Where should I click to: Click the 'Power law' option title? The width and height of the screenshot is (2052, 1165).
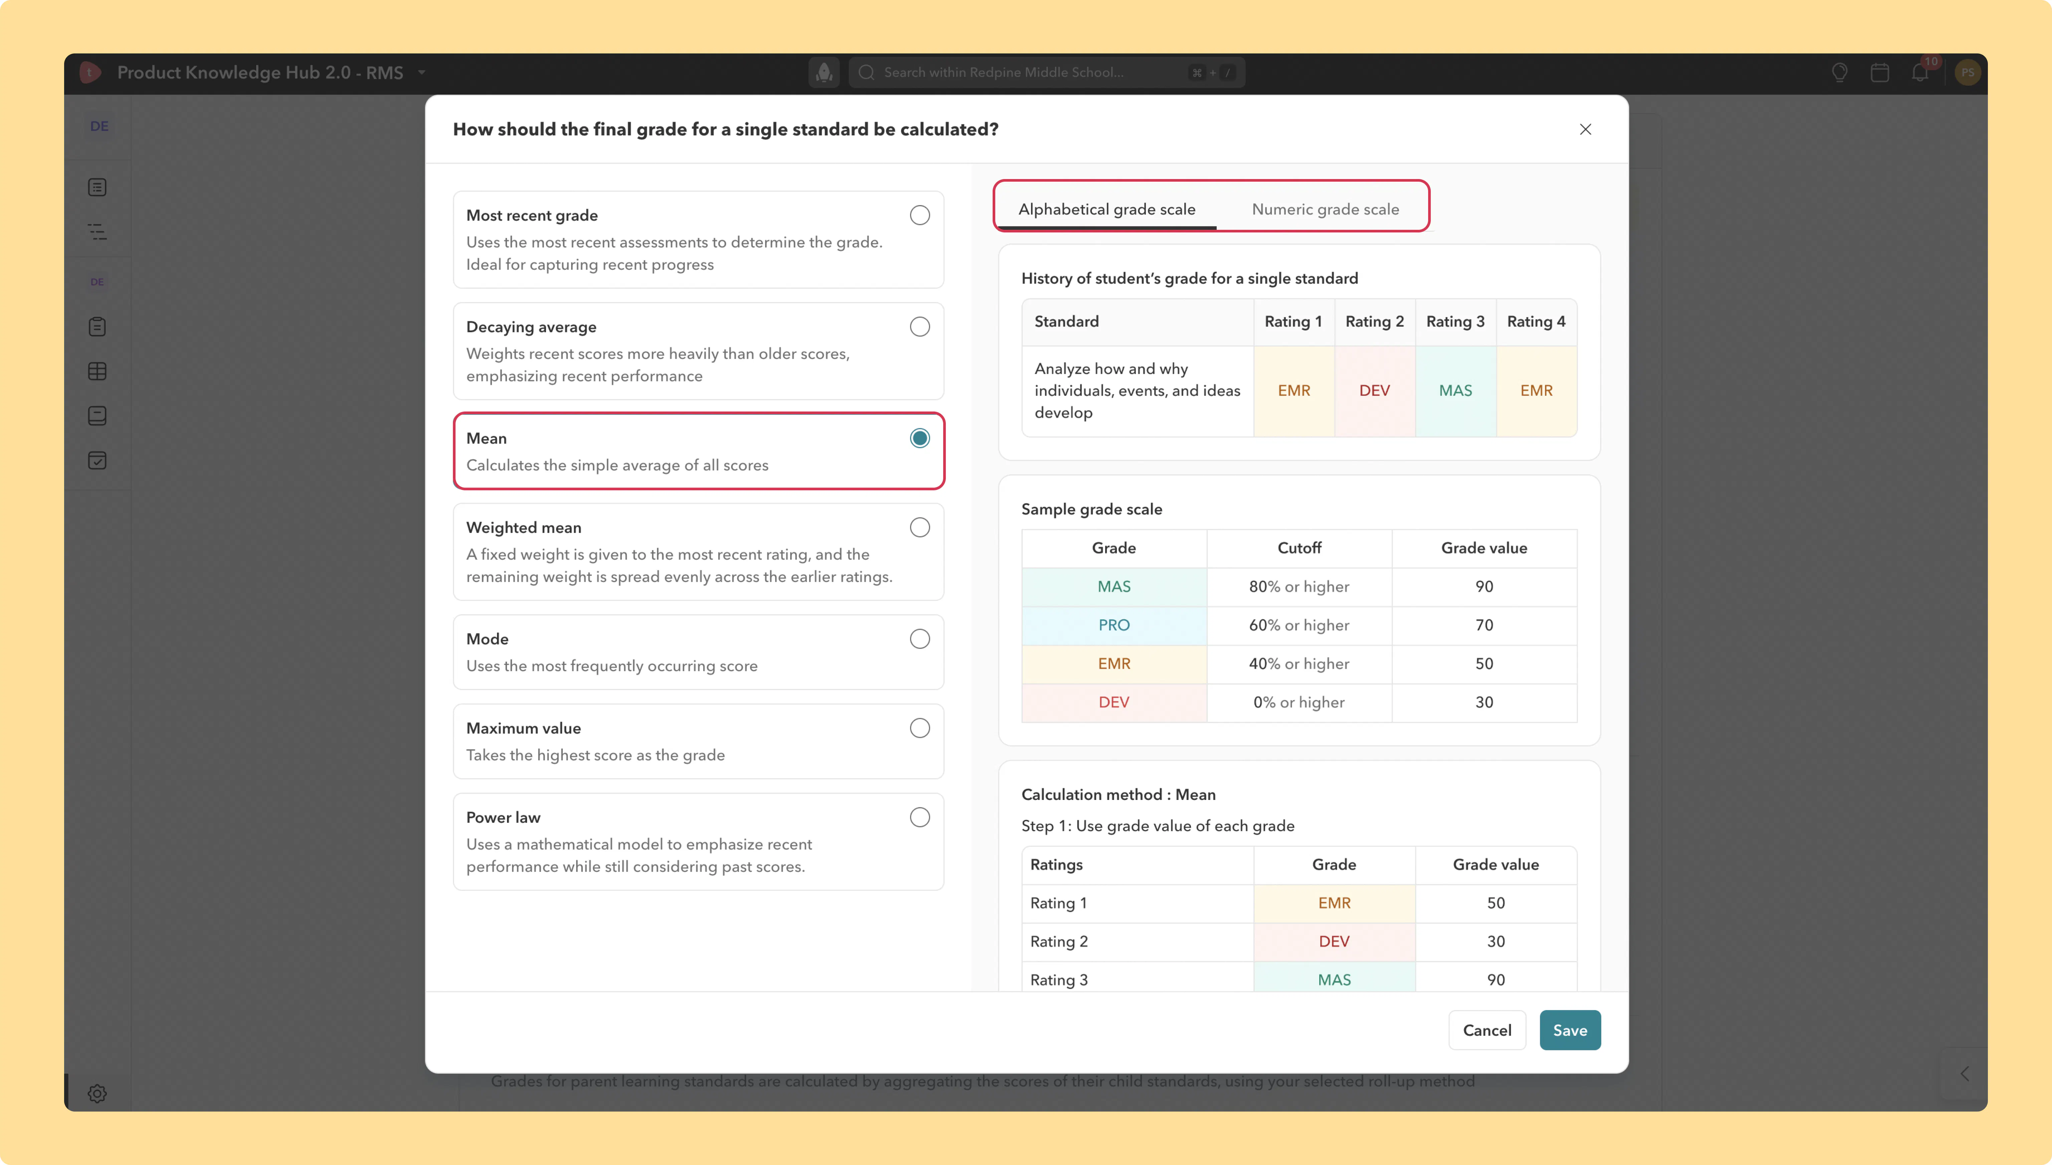pyautogui.click(x=503, y=817)
